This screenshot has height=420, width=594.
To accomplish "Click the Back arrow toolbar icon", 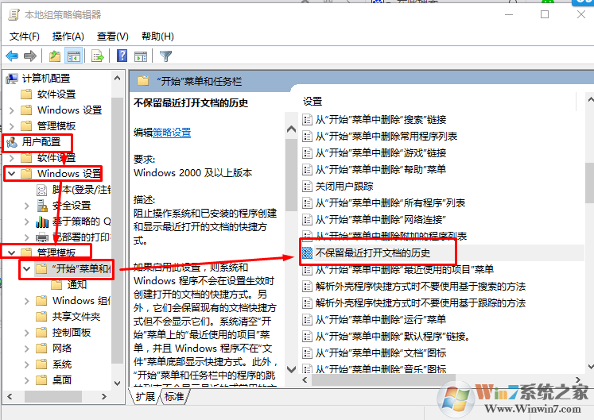I will [12, 56].
